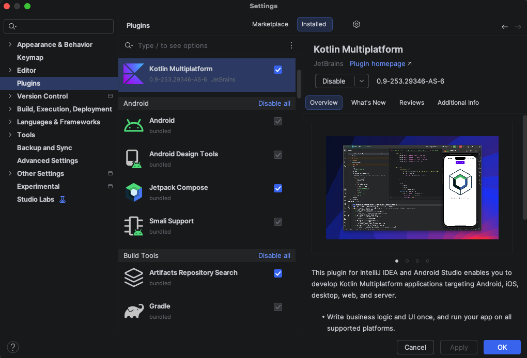Open the plugins gear settings menu

357,24
